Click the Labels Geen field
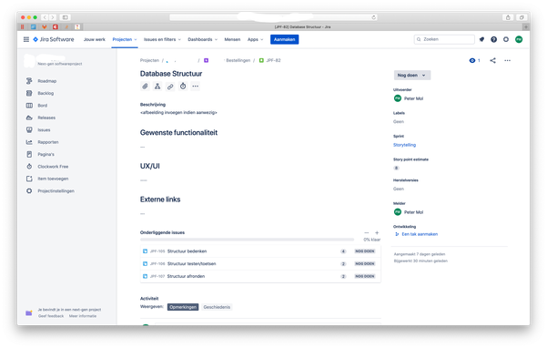The width and height of the screenshot is (547, 348). [x=399, y=122]
